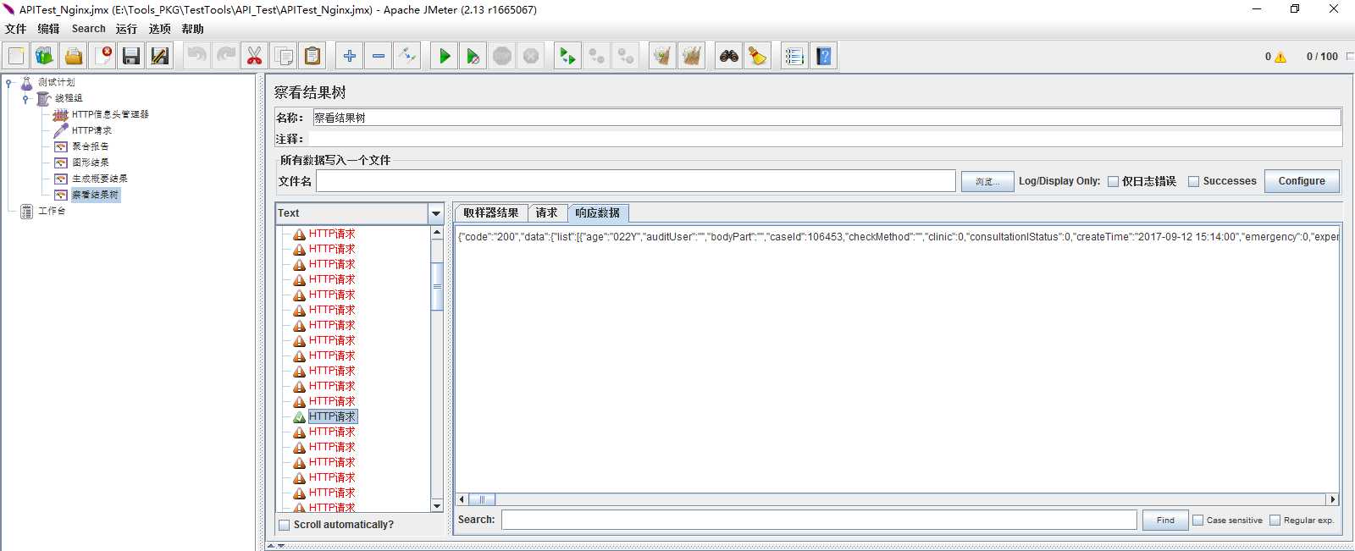Image resolution: width=1355 pixels, height=551 pixels.
Task: Click the Open file folder icon
Action: (74, 56)
